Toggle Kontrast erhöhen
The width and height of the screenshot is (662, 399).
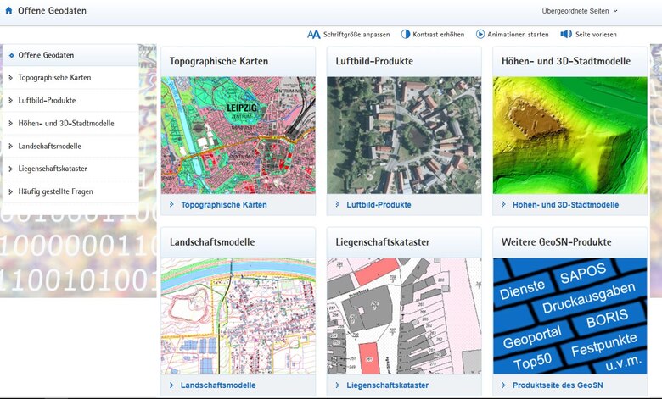(440, 35)
